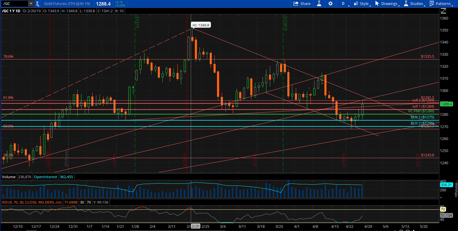The image size is (458, 231).
Task: Click the RSI (9, 70, 30, CLOSE, WILDERS, no) label
Action: [32, 202]
